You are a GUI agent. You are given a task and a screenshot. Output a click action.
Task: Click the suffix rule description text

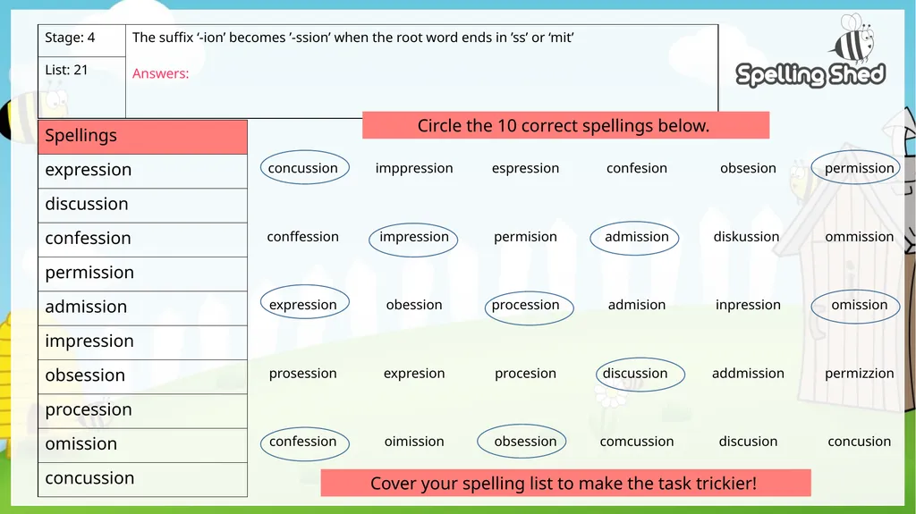352,38
